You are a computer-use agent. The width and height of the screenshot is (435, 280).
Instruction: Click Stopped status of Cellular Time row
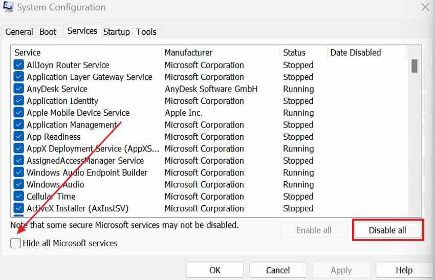[x=298, y=196]
